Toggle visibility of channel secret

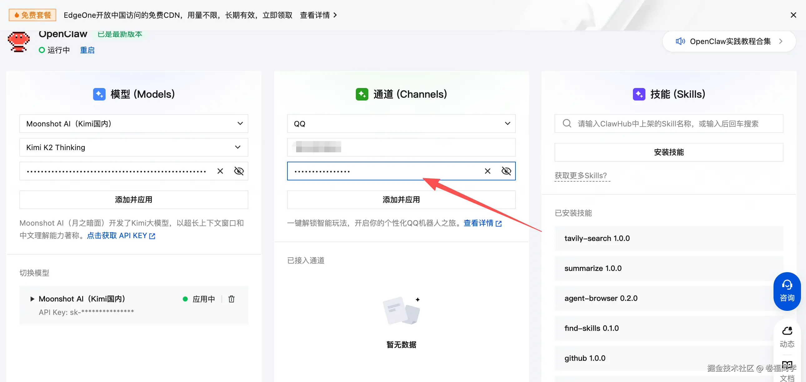pyautogui.click(x=506, y=171)
